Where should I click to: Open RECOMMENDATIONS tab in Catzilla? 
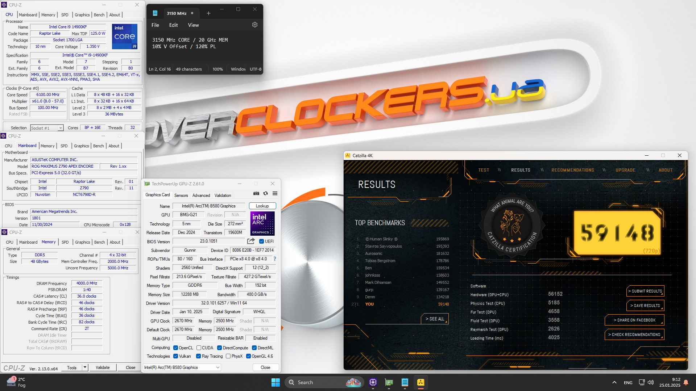point(573,170)
